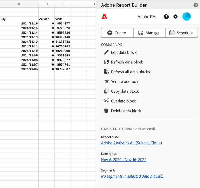Edit the Nov 6 - Nov 16 date range
200x188 pixels.
[123, 160]
